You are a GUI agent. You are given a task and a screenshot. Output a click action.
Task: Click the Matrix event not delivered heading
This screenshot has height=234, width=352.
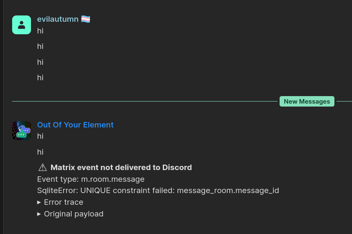121,168
